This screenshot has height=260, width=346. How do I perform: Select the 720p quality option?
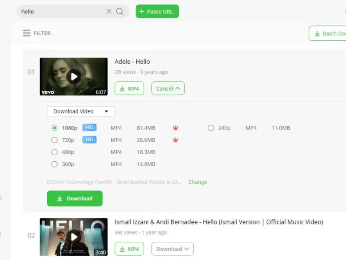tap(54, 140)
